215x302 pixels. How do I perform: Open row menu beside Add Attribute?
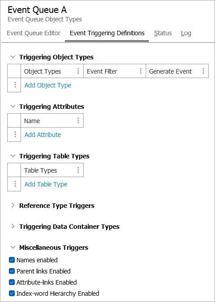tap(15, 134)
